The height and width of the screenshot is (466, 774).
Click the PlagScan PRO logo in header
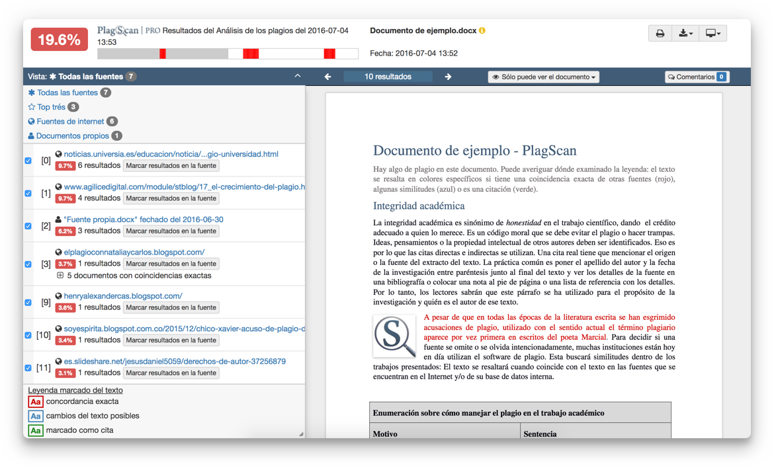click(x=128, y=30)
